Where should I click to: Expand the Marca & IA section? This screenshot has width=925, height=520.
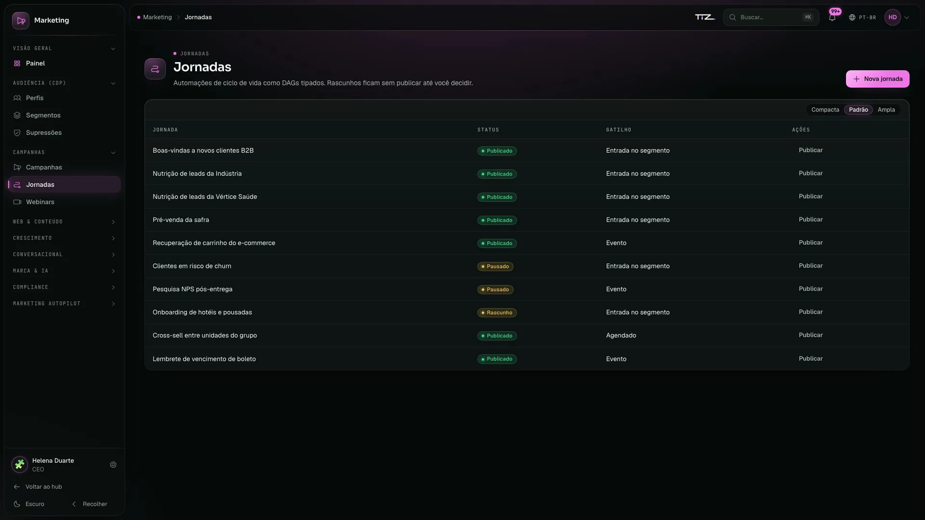pyautogui.click(x=64, y=271)
